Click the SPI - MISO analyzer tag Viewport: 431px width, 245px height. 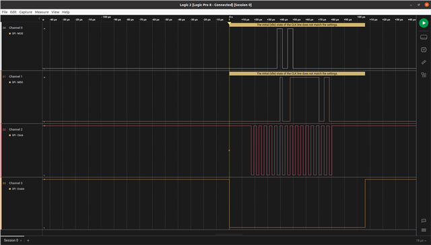(x=16, y=82)
